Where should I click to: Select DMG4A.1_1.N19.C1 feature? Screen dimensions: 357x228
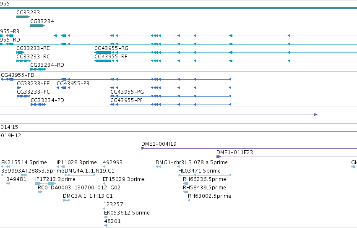(x=89, y=171)
